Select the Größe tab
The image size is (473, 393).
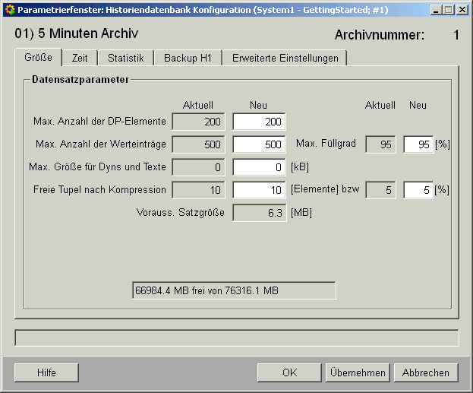pos(38,58)
